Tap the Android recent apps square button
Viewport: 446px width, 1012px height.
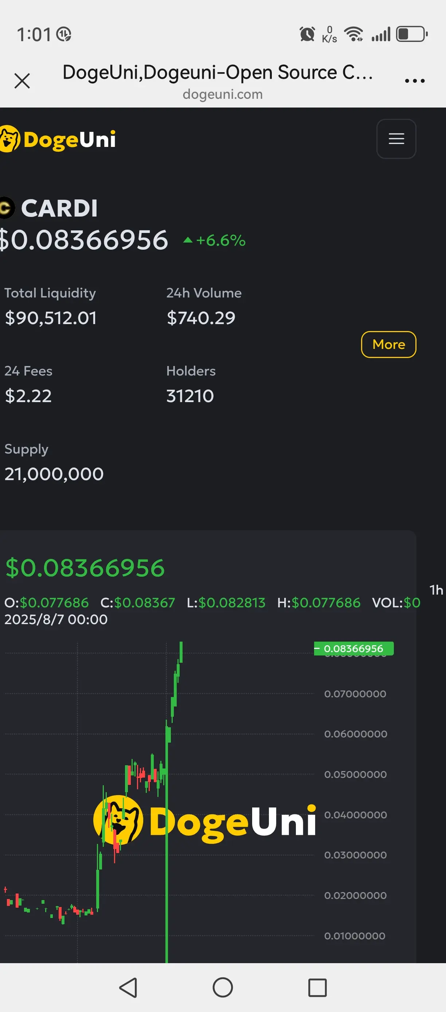click(x=317, y=988)
